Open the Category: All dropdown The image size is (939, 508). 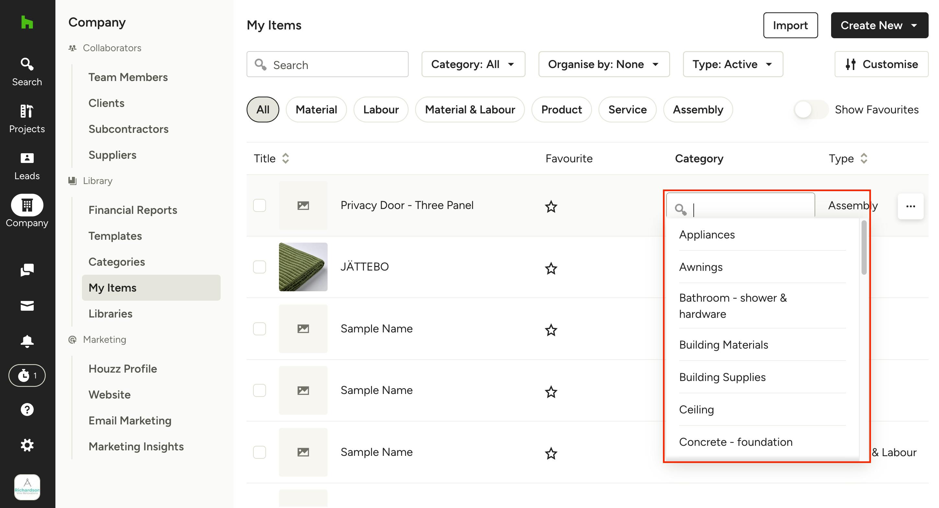click(473, 64)
